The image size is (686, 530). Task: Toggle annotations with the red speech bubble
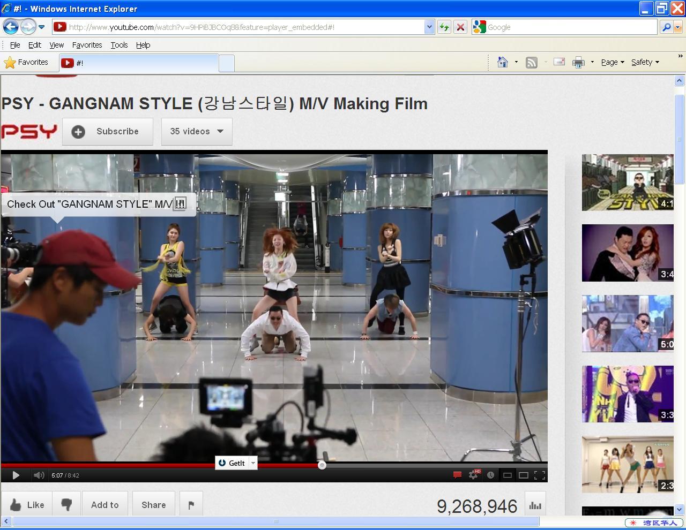[x=457, y=475]
